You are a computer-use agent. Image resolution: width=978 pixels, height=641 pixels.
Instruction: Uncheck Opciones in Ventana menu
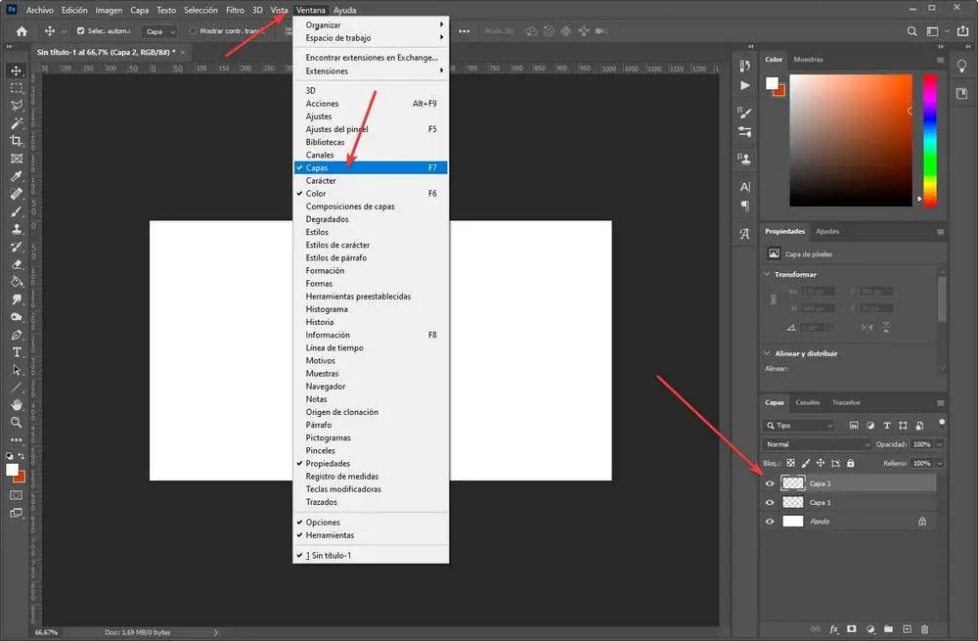pos(371,523)
